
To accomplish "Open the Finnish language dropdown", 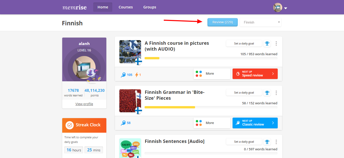I will [x=261, y=22].
